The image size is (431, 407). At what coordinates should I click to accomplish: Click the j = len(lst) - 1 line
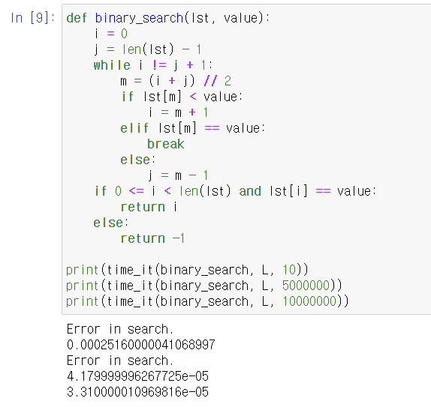click(x=148, y=49)
